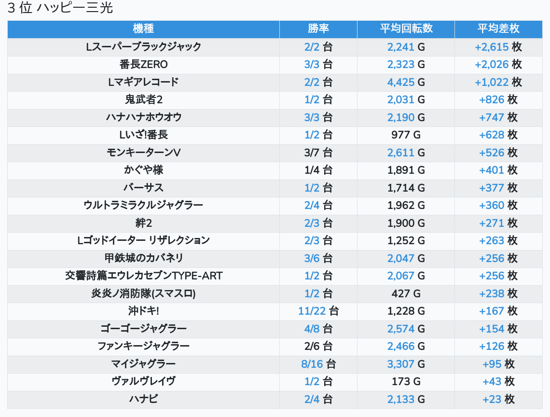Screen dimensions: 550x417
Task: Select the ゴーゴージャグラー machine name
Action: tap(143, 329)
